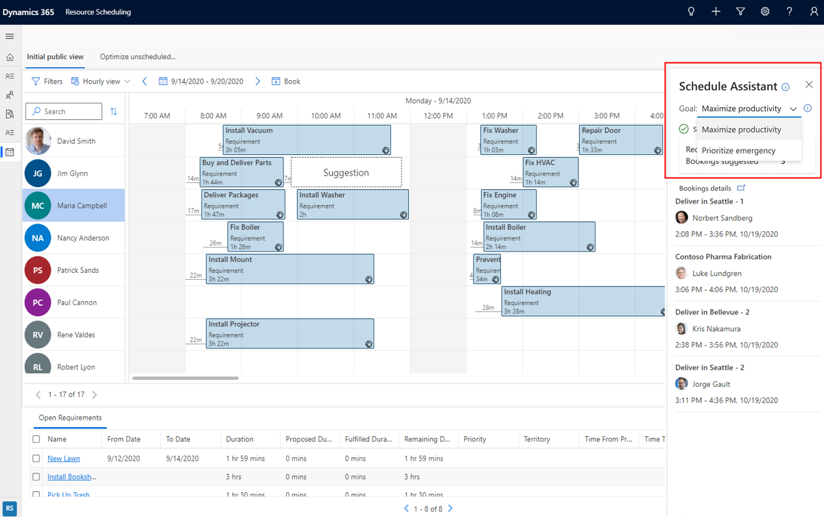Open Help with the question mark icon
The image size is (824, 517).
pos(789,12)
